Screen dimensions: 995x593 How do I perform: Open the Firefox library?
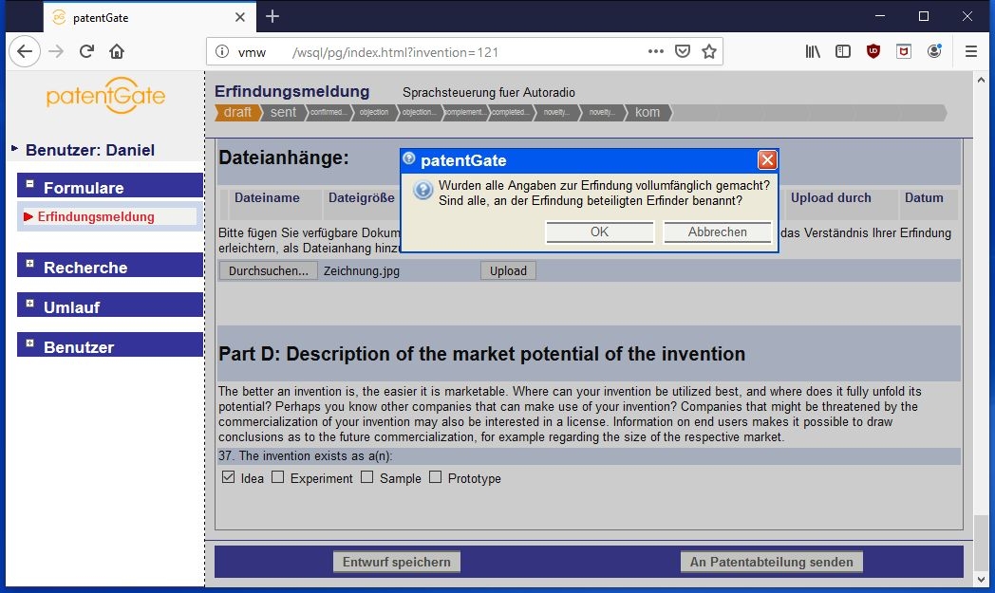point(813,51)
